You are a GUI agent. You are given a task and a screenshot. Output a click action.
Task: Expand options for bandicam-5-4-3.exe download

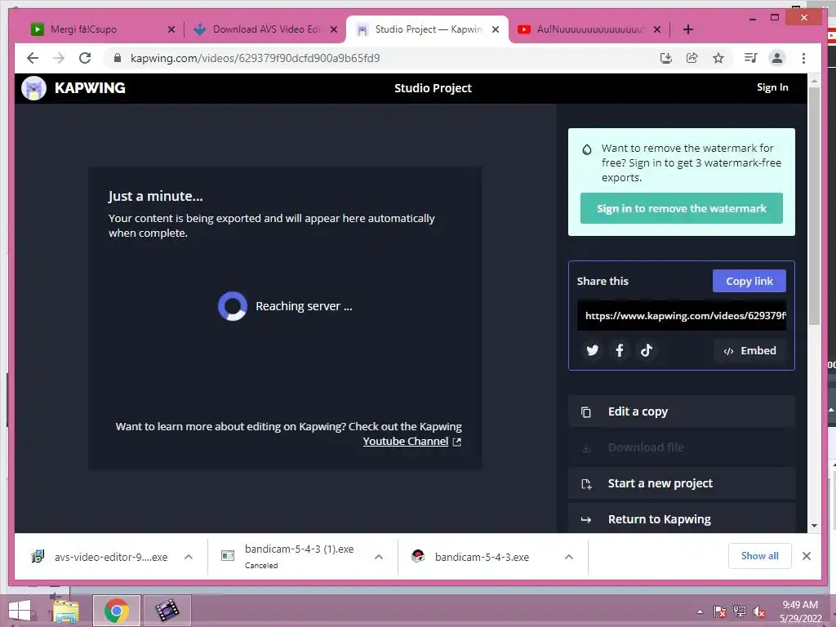569,557
